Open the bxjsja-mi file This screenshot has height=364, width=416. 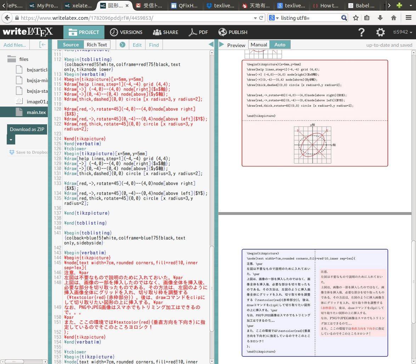pos(37,80)
